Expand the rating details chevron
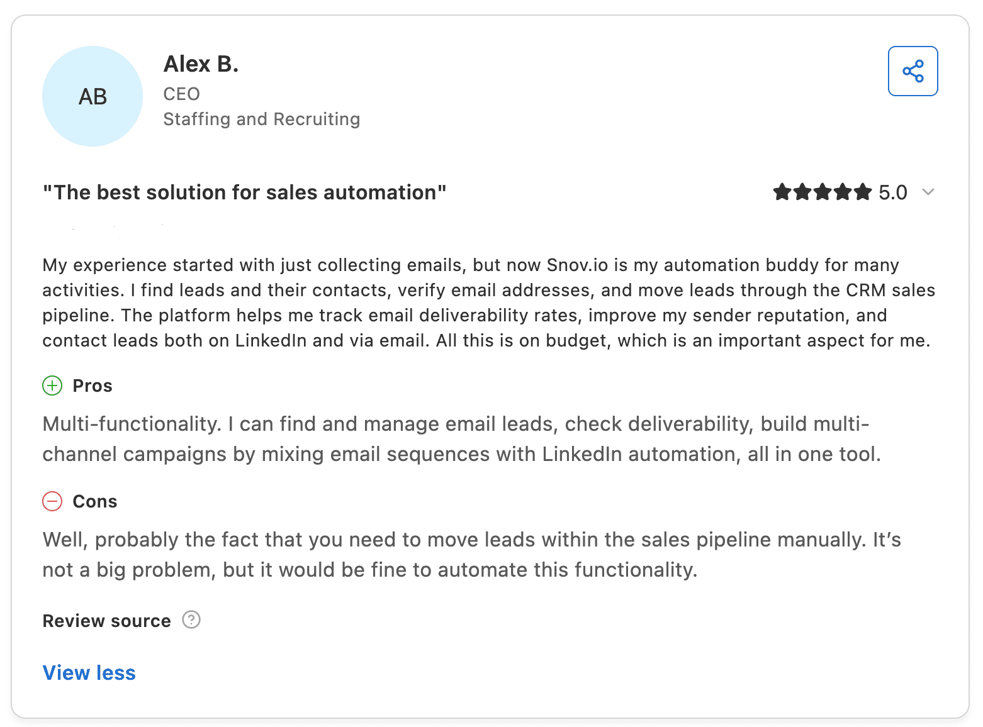 tap(928, 192)
